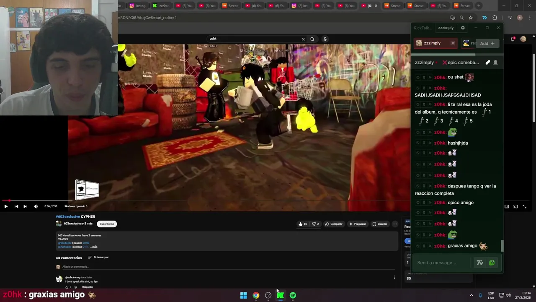536x302 pixels.
Task: Open Windows Start menu
Action: pyautogui.click(x=243, y=295)
